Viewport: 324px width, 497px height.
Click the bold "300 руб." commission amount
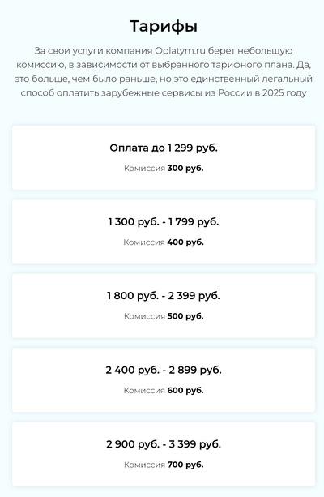(185, 169)
